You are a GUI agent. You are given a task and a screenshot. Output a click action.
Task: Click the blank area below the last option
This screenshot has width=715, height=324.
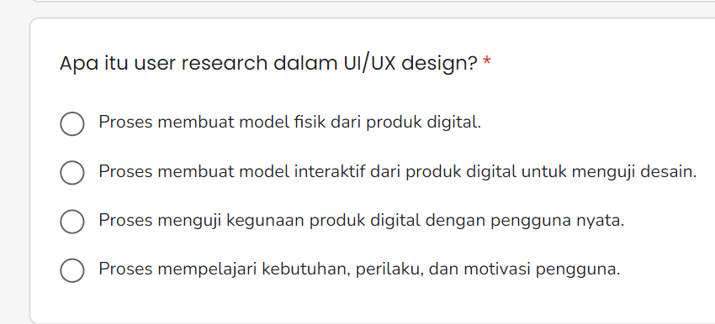365,303
